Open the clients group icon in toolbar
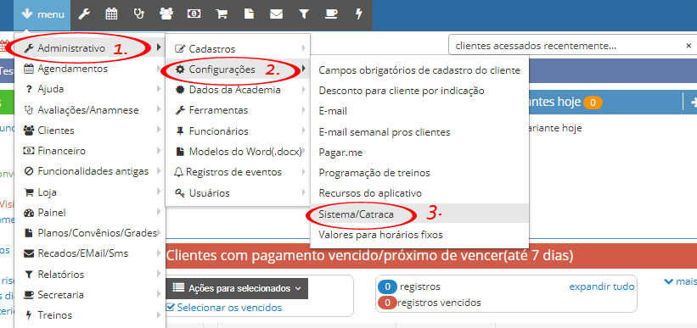Viewport: 697px width, 328px height. [x=166, y=14]
